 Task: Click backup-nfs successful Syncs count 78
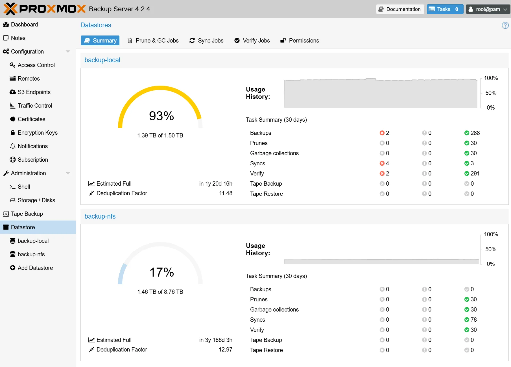coord(471,320)
